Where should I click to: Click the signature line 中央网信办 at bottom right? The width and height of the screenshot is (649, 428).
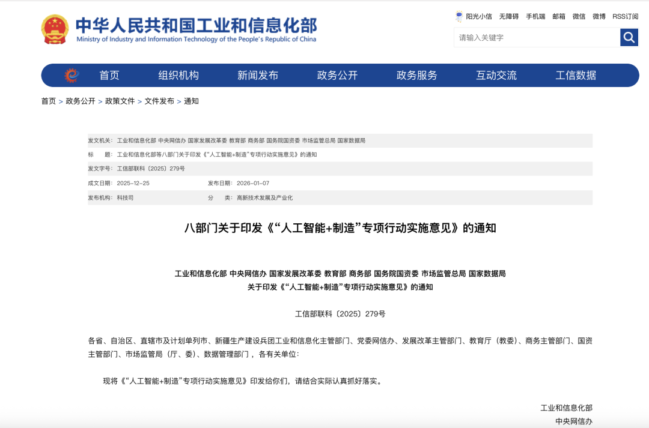574,421
